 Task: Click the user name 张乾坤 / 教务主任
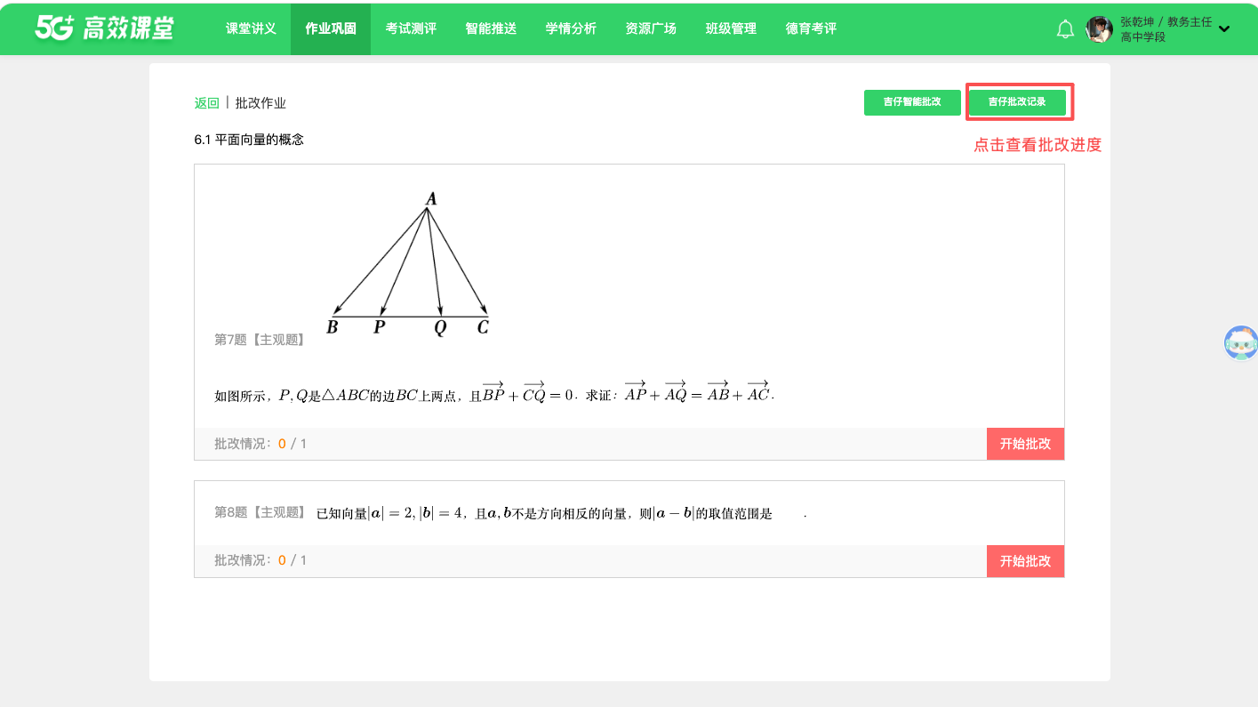click(x=1166, y=22)
